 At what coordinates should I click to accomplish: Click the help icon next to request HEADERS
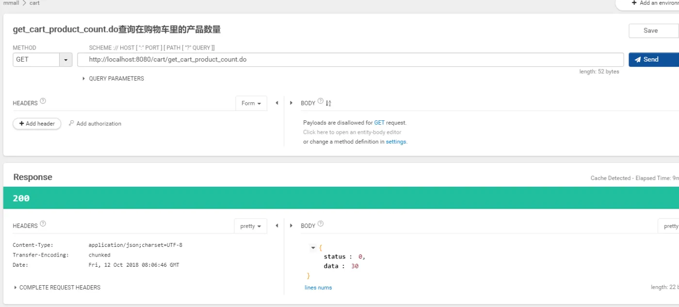tap(43, 101)
